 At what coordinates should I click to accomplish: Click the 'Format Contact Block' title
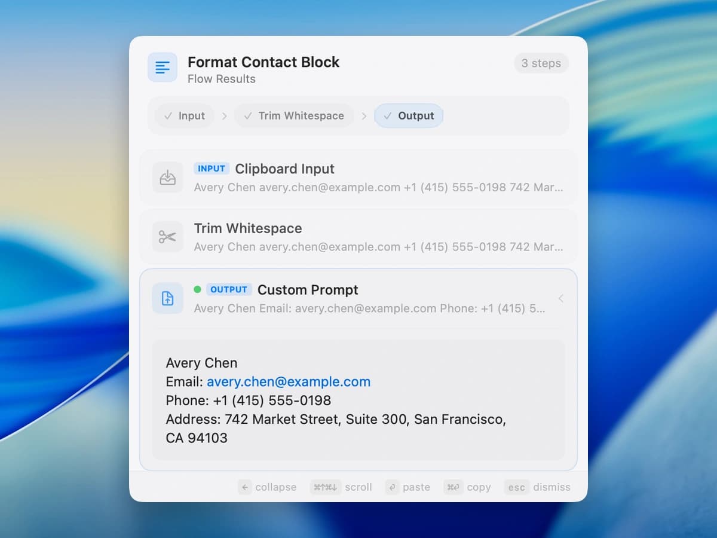click(263, 62)
